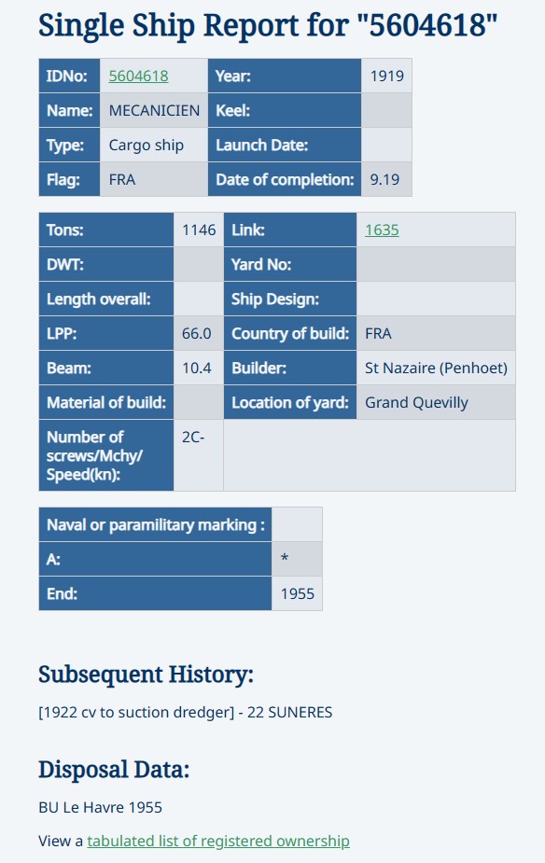Open the tabulated list of registered ownership
This screenshot has height=863, width=545.
(218, 841)
